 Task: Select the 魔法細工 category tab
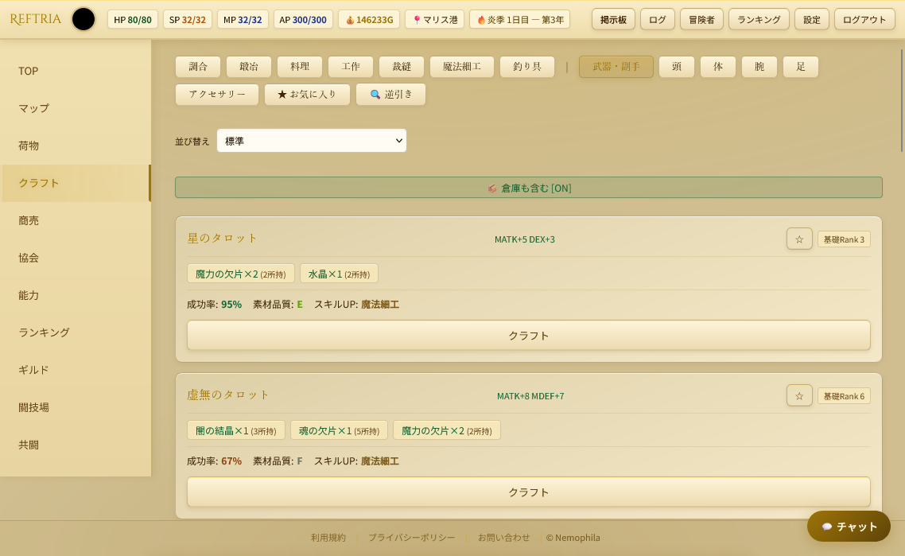coord(462,67)
